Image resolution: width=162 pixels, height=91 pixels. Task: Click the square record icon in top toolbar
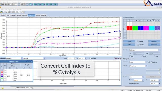point(19,5)
